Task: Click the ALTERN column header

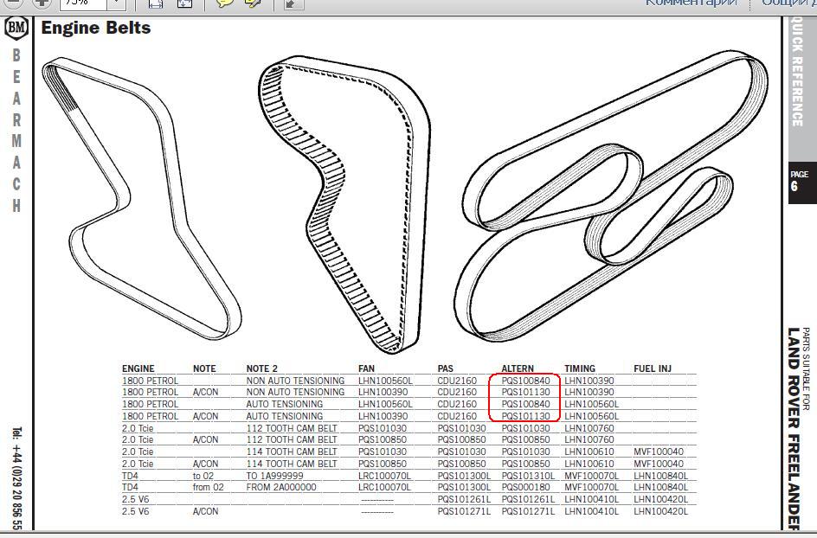Action: coord(518,368)
